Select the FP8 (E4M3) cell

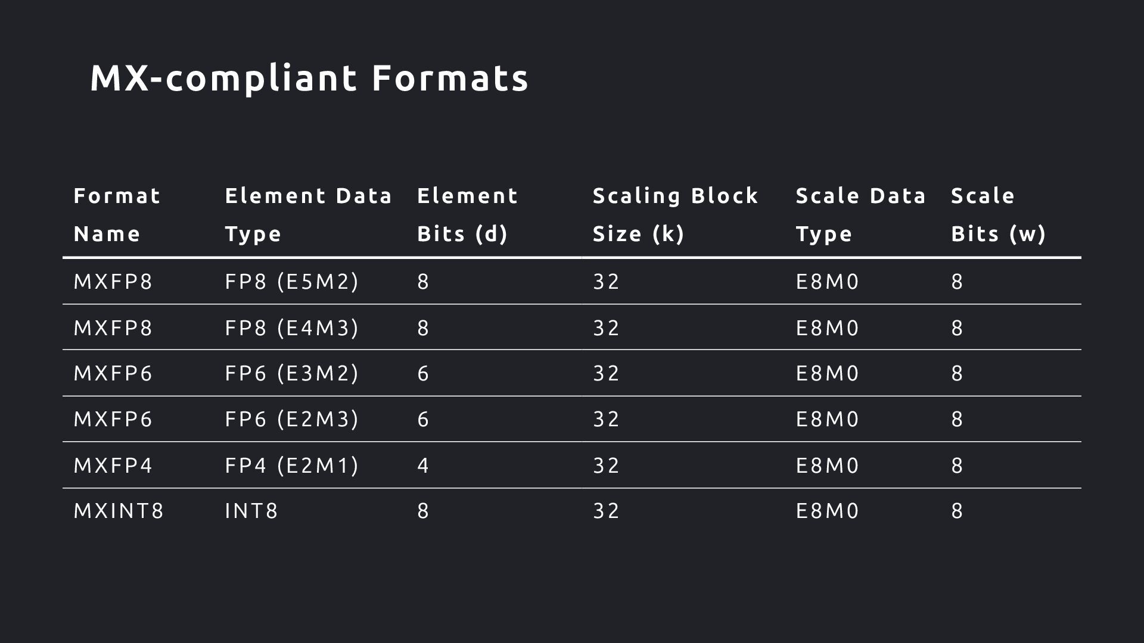tap(292, 327)
